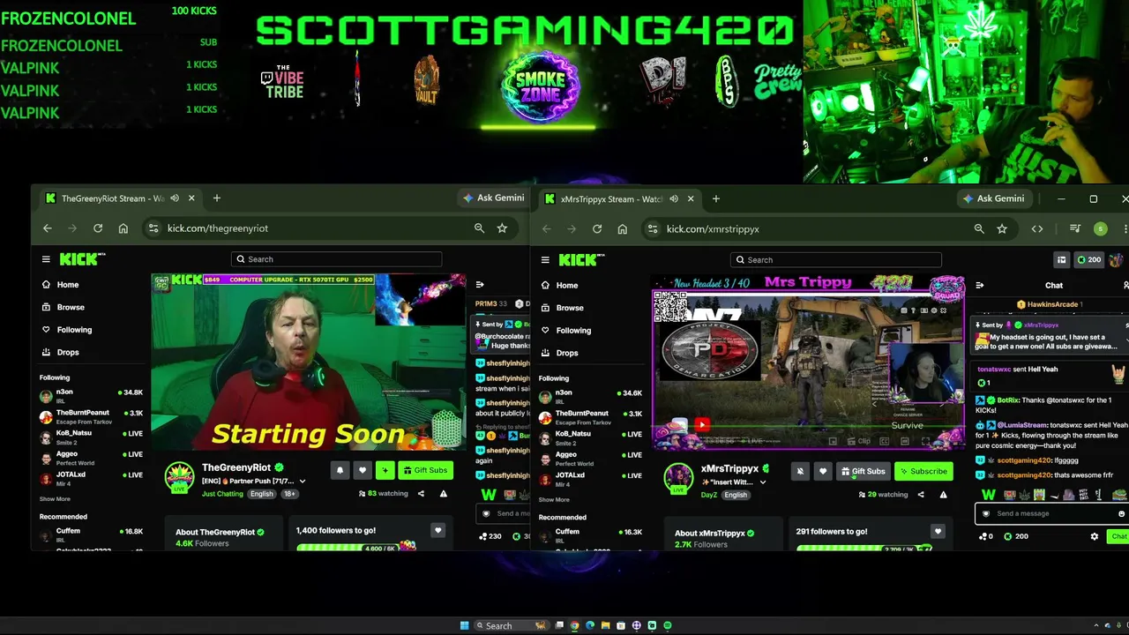Open site info dropdown for kick.com/xmrstrippyx
The height and width of the screenshot is (635, 1129).
pyautogui.click(x=653, y=229)
